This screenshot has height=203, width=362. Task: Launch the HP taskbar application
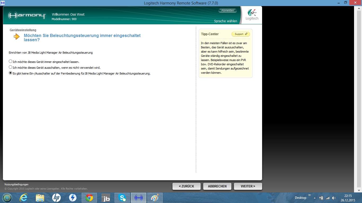coord(56,198)
